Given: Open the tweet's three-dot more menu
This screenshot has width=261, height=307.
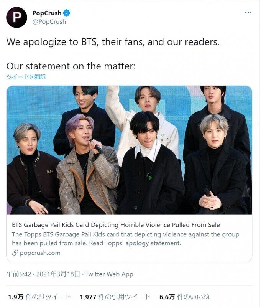Looking at the screenshot, I should point(248,13).
